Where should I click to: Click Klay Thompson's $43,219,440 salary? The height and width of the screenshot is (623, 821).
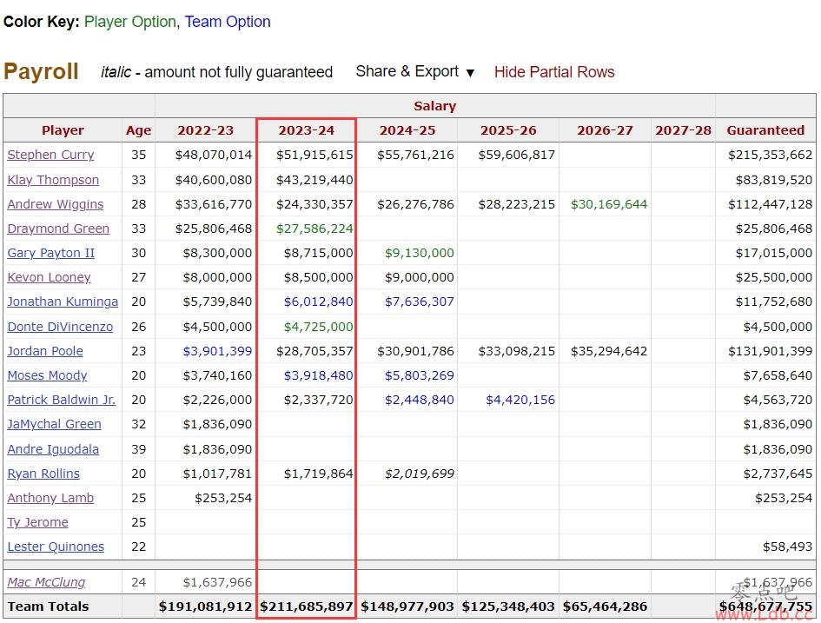pos(314,180)
